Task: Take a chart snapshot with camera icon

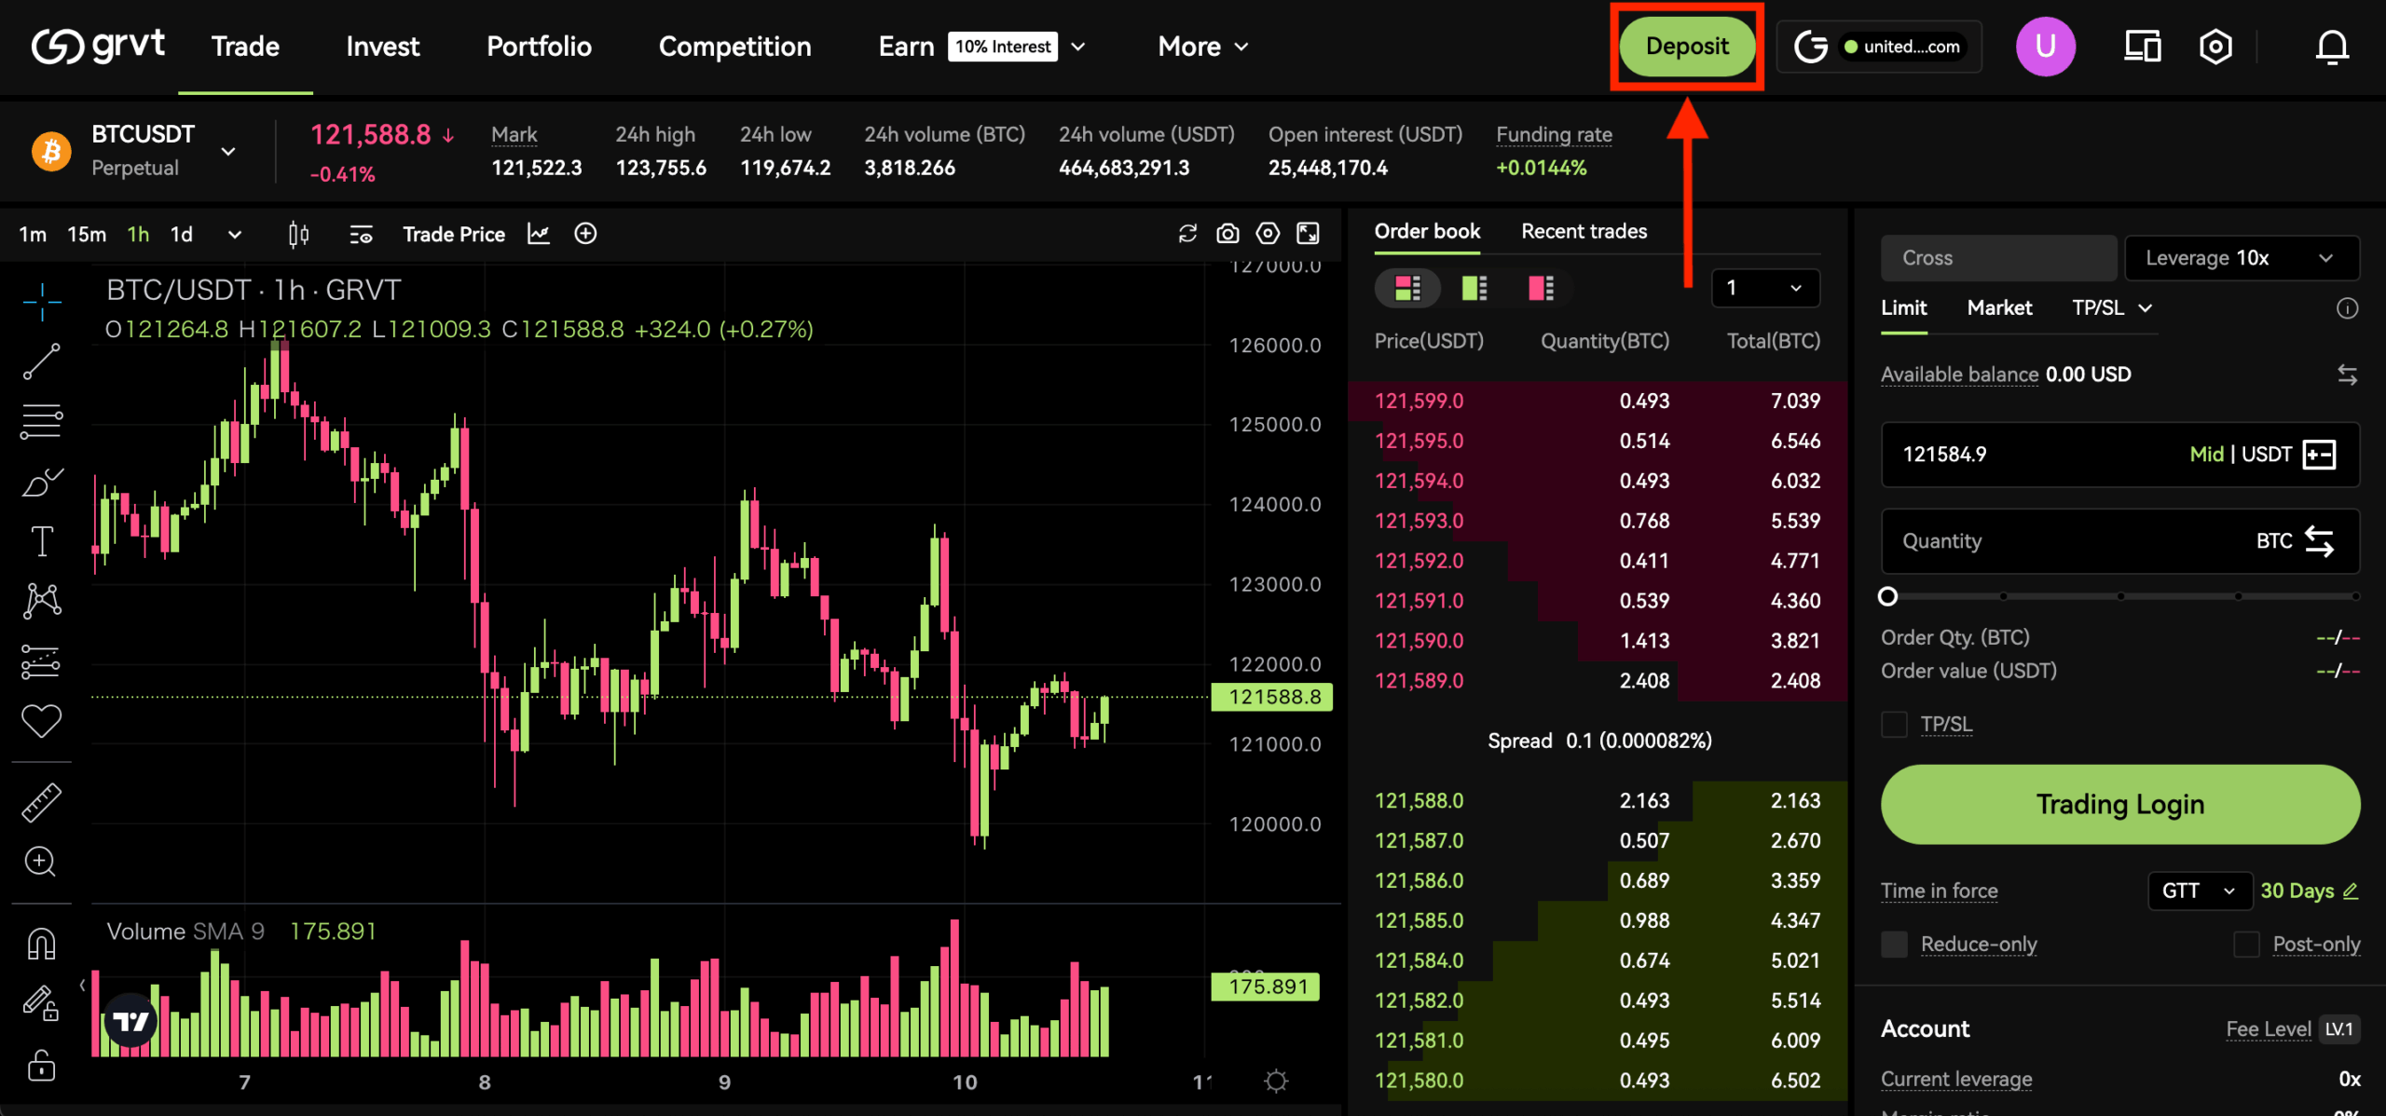Action: [x=1227, y=234]
